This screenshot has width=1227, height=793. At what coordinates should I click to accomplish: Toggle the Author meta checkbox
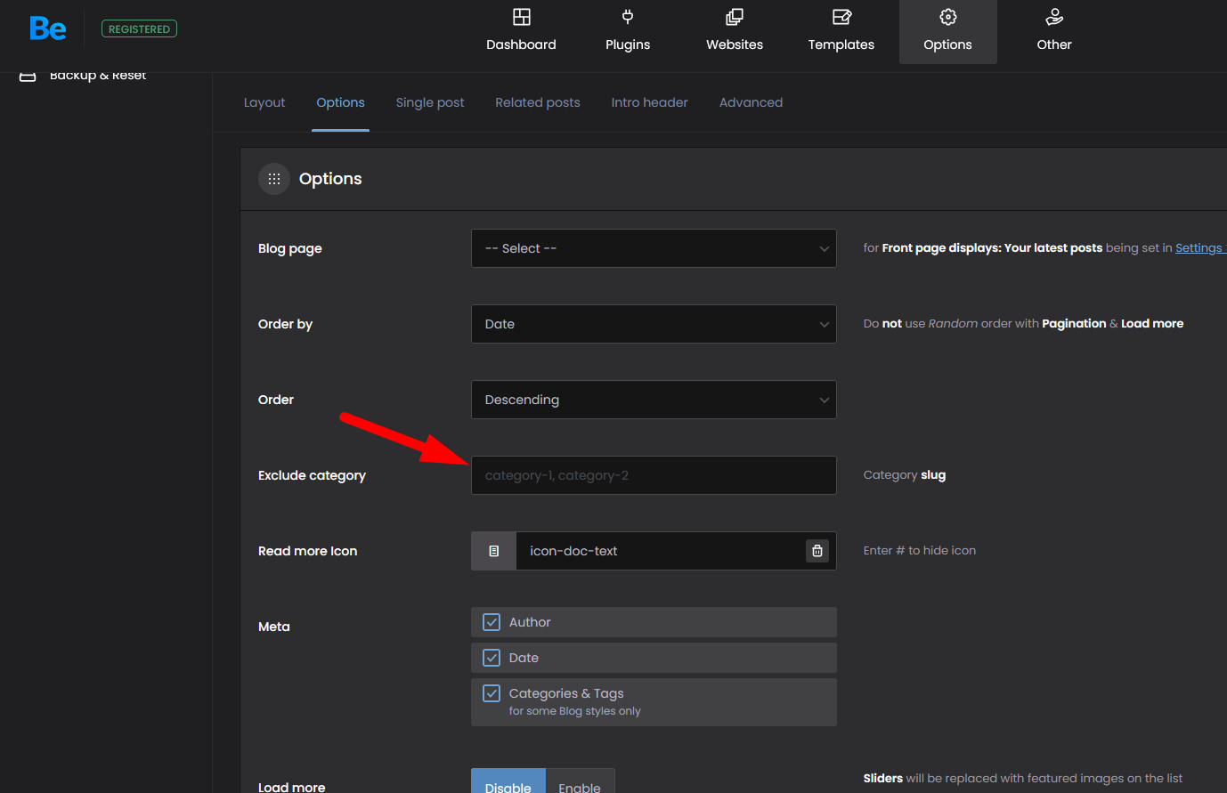click(x=492, y=622)
